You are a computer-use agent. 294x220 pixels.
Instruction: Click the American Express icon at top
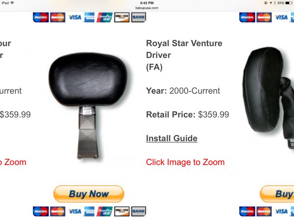pos(89,17)
